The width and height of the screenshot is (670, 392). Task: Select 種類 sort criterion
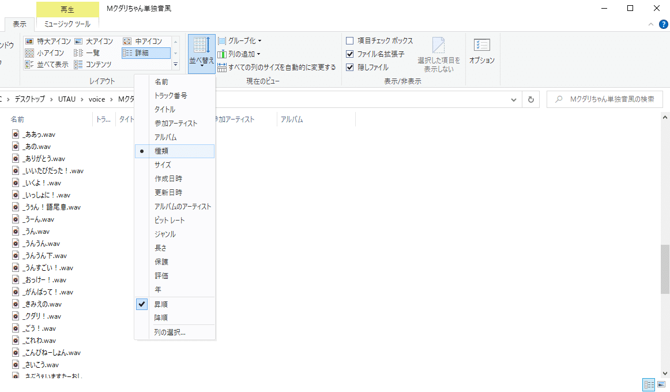pyautogui.click(x=175, y=151)
